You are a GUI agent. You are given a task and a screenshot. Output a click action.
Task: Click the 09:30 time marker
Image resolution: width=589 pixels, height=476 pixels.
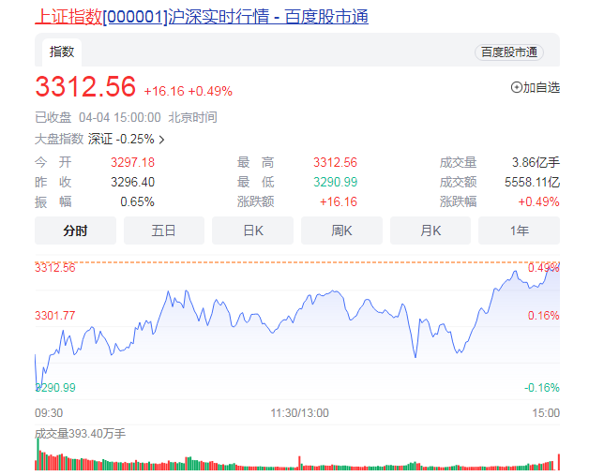click(x=49, y=413)
